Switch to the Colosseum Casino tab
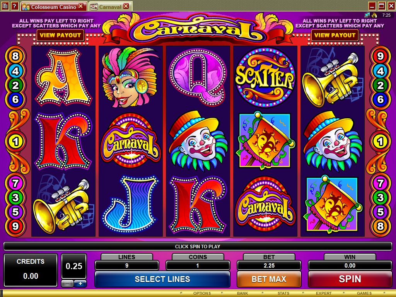Viewport: 396px width, 297px height. pyautogui.click(x=53, y=7)
